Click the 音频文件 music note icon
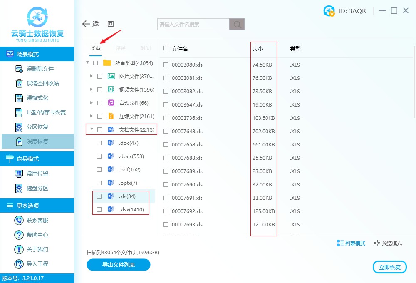The width and height of the screenshot is (416, 283). (x=111, y=103)
